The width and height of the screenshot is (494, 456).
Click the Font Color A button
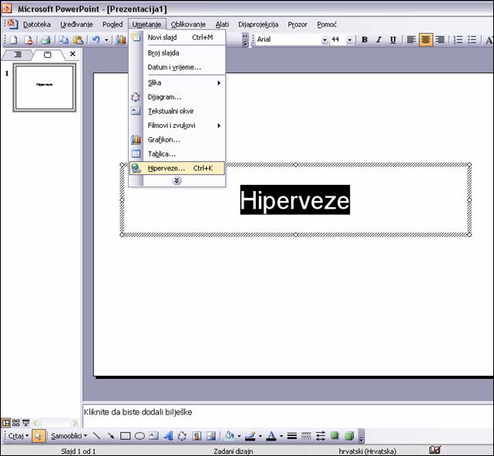(271, 436)
